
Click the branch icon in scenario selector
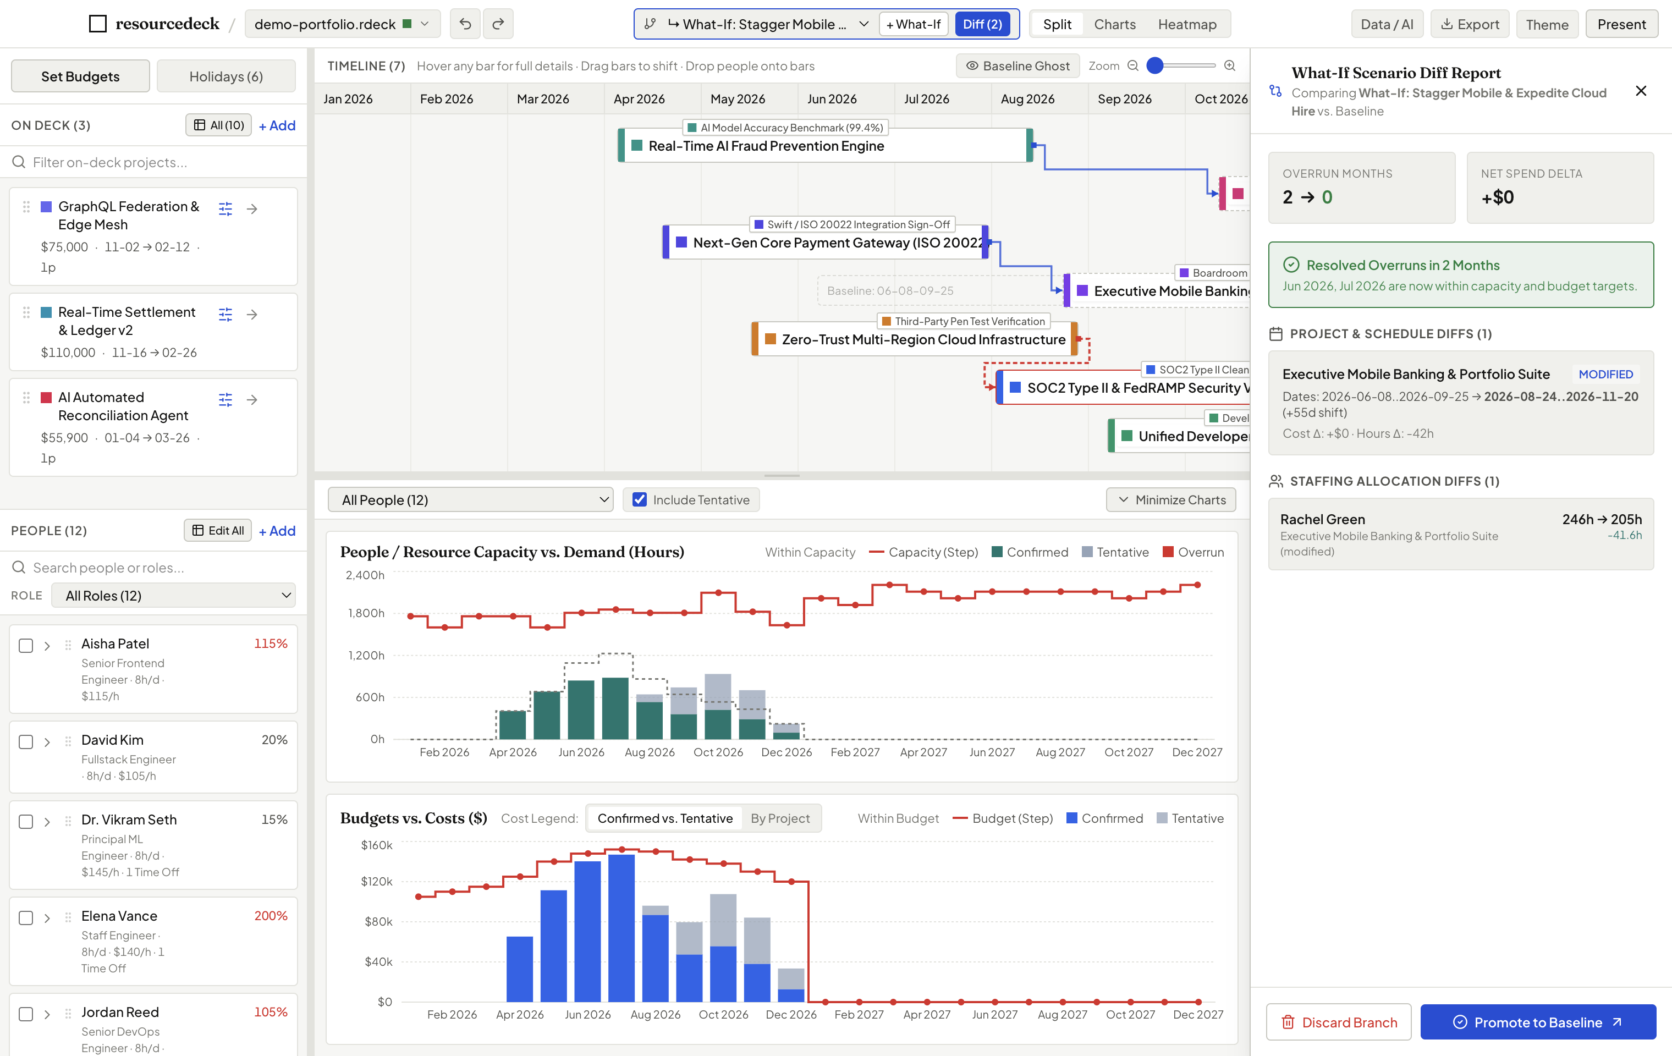point(650,24)
